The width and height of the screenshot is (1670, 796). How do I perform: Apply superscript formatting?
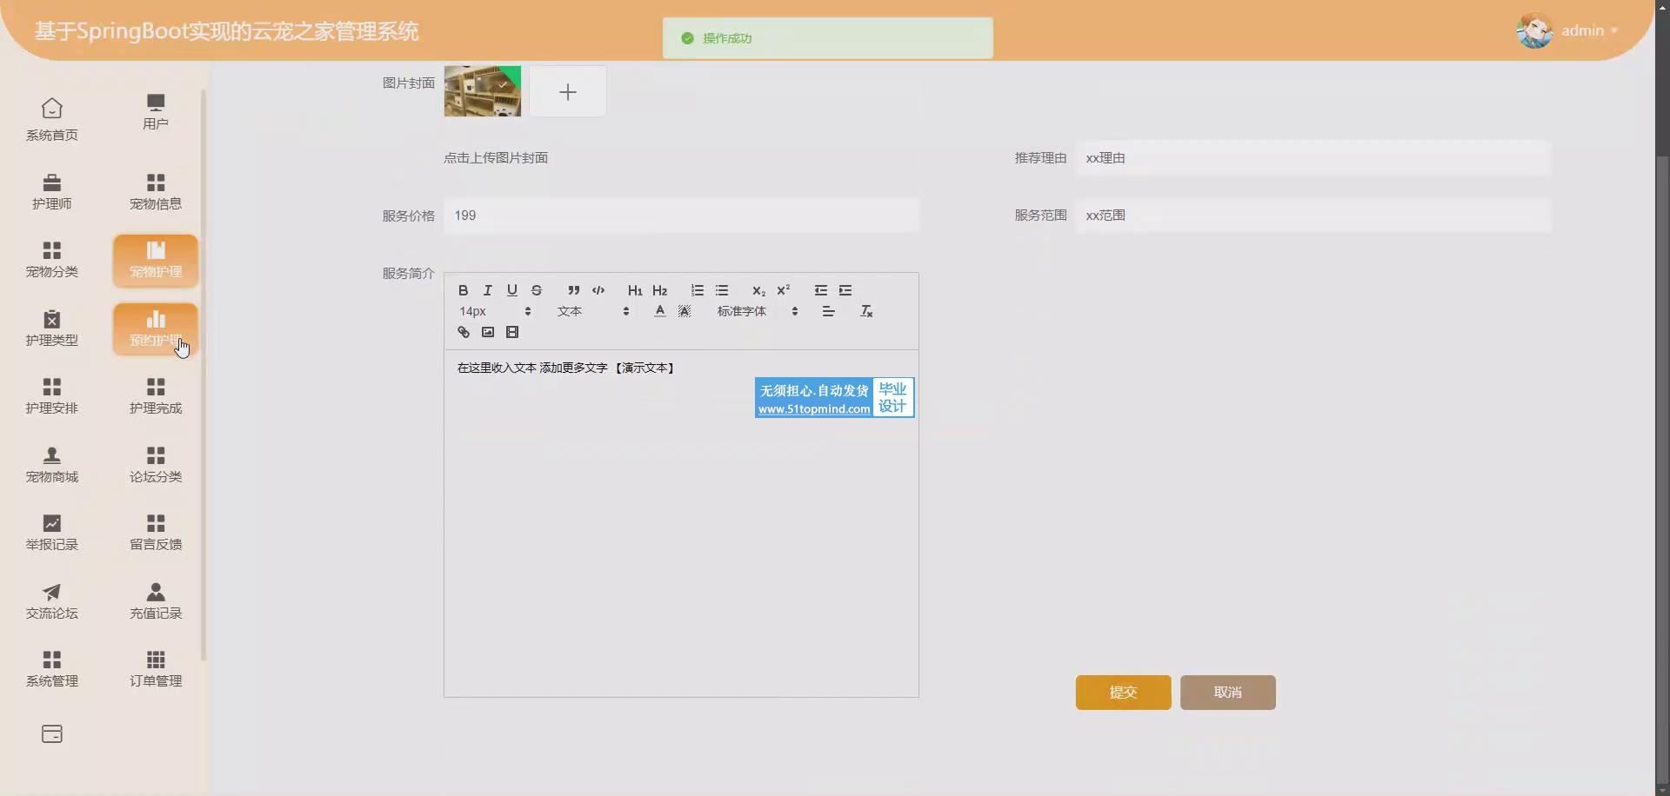[784, 290]
